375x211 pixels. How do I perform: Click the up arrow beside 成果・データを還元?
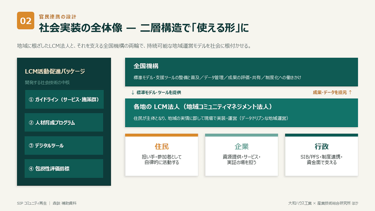pos(350,92)
